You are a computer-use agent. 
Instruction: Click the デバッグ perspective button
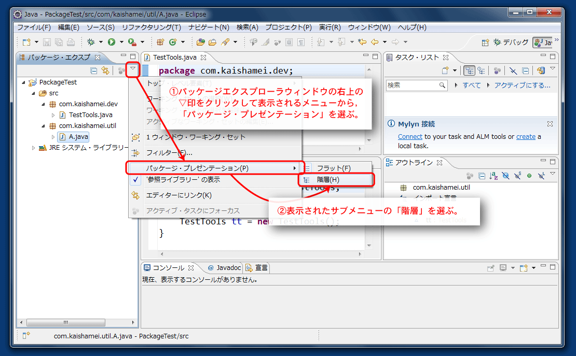511,42
